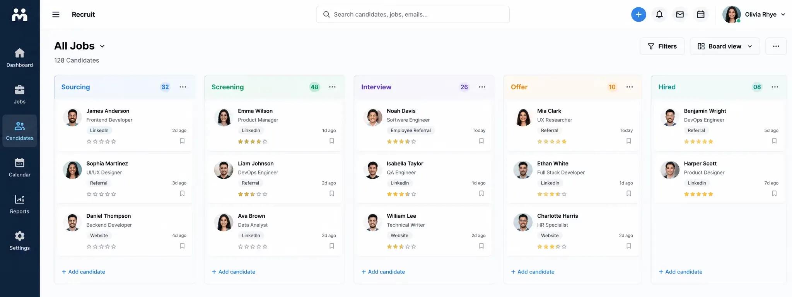Open the Board view dropdown
This screenshot has height=297, width=792.
click(x=725, y=46)
